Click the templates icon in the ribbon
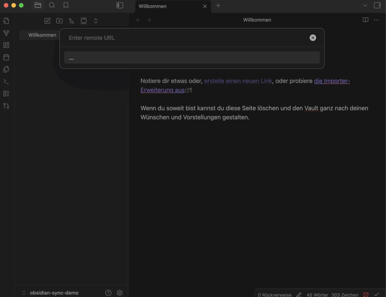386x297 pixels. point(6,69)
